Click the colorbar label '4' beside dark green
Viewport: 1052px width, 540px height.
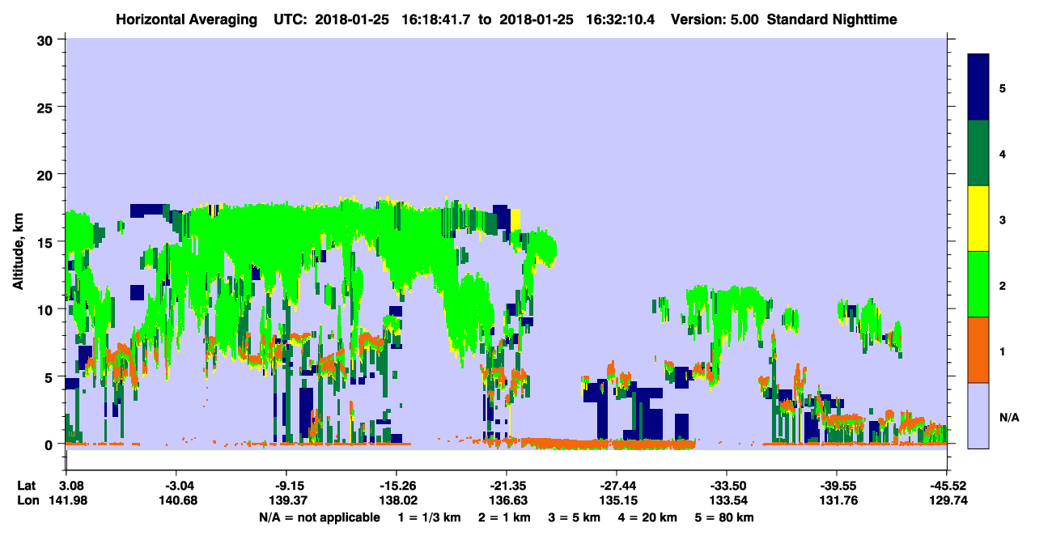(x=1002, y=153)
